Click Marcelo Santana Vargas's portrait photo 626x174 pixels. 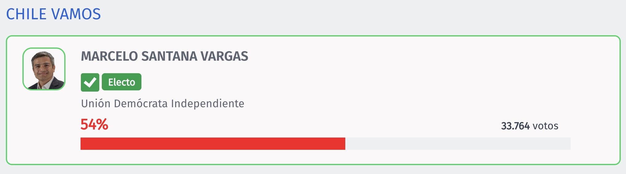tap(44, 69)
